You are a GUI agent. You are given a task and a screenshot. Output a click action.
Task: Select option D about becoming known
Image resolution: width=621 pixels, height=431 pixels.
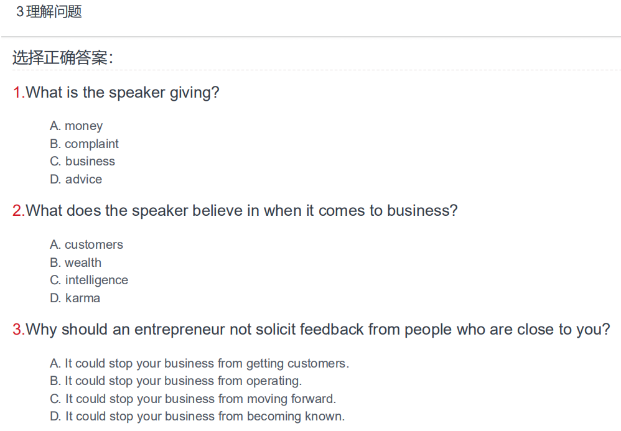tap(197, 416)
